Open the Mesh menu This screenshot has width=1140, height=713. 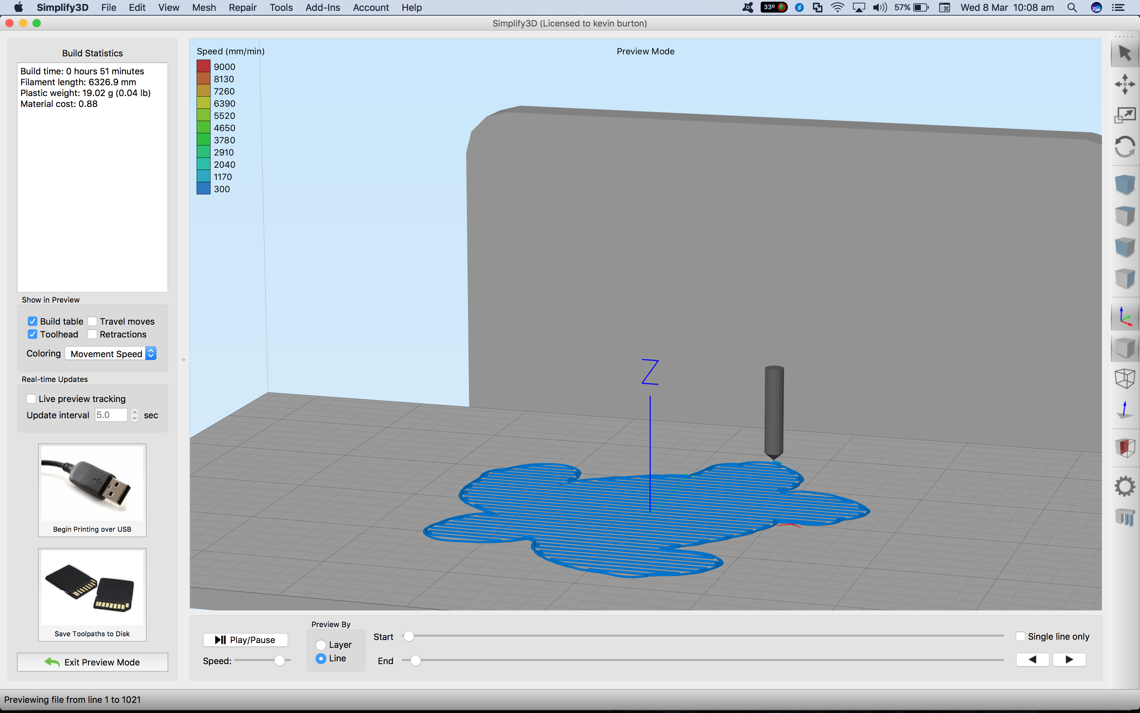point(204,7)
